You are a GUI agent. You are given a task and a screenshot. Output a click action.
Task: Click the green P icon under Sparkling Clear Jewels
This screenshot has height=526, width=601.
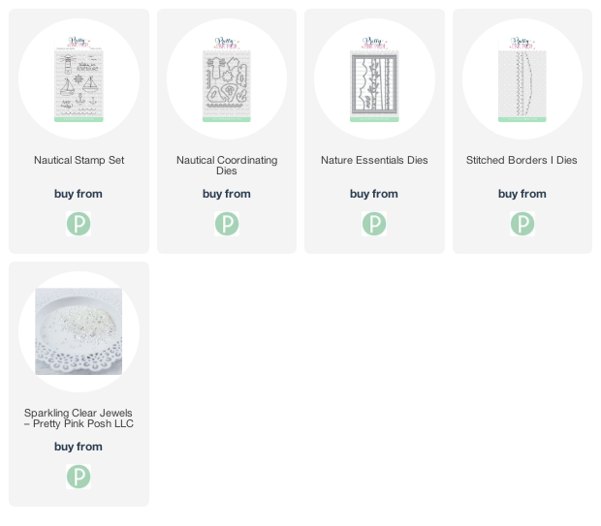pyautogui.click(x=79, y=477)
